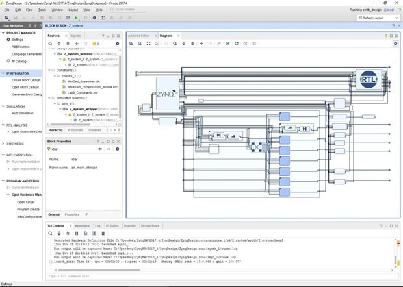Click the green Run arrow in main toolbar
403x287 pixels.
tap(77, 18)
